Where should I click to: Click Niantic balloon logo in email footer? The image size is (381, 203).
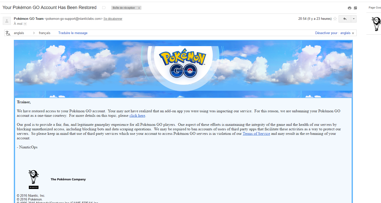(34, 179)
